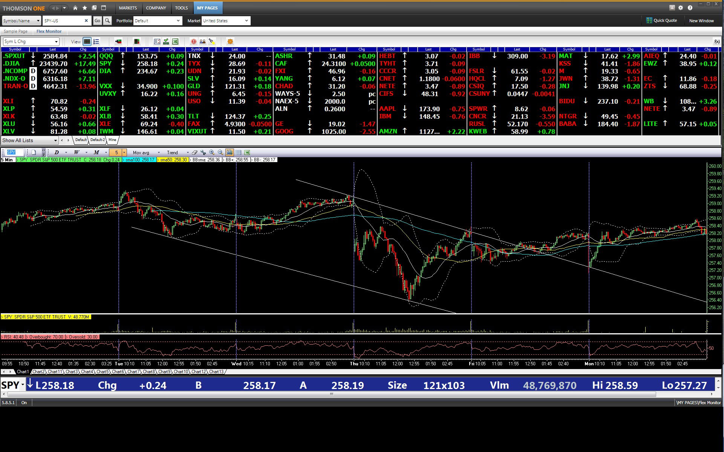Open the orange gear monitor settings

tap(230, 41)
